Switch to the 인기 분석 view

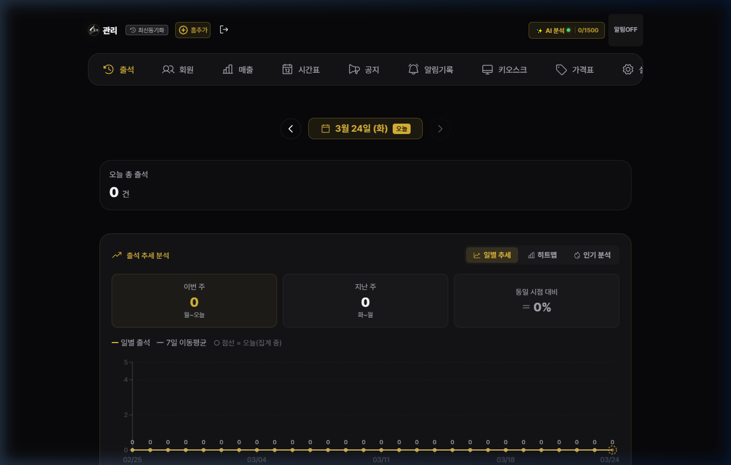tap(592, 255)
